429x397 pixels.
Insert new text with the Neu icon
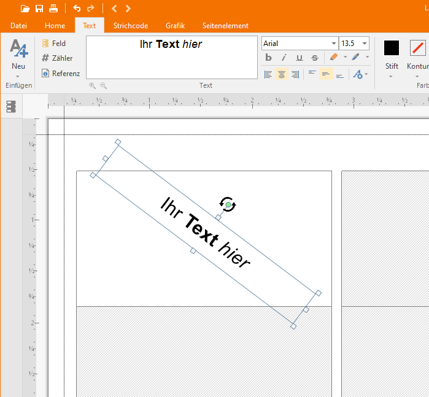(x=18, y=54)
